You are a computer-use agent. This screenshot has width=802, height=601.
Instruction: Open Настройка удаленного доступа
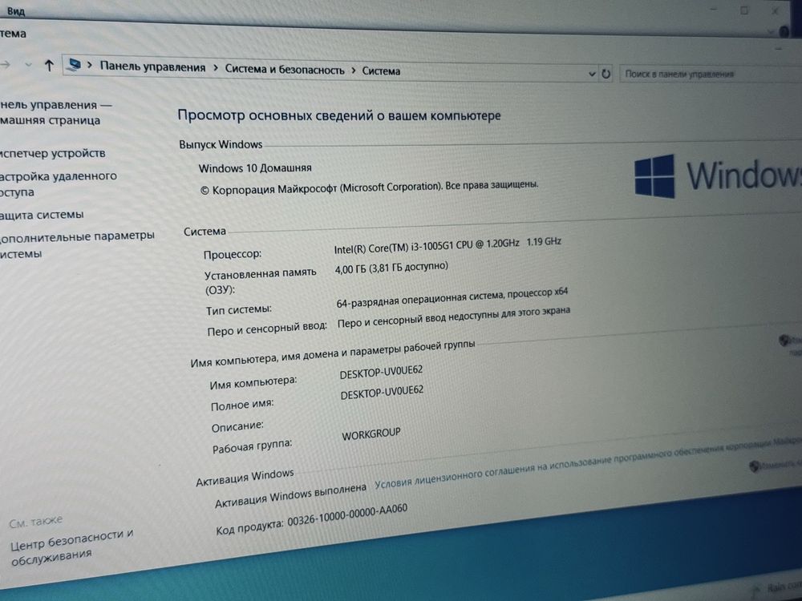[58, 184]
